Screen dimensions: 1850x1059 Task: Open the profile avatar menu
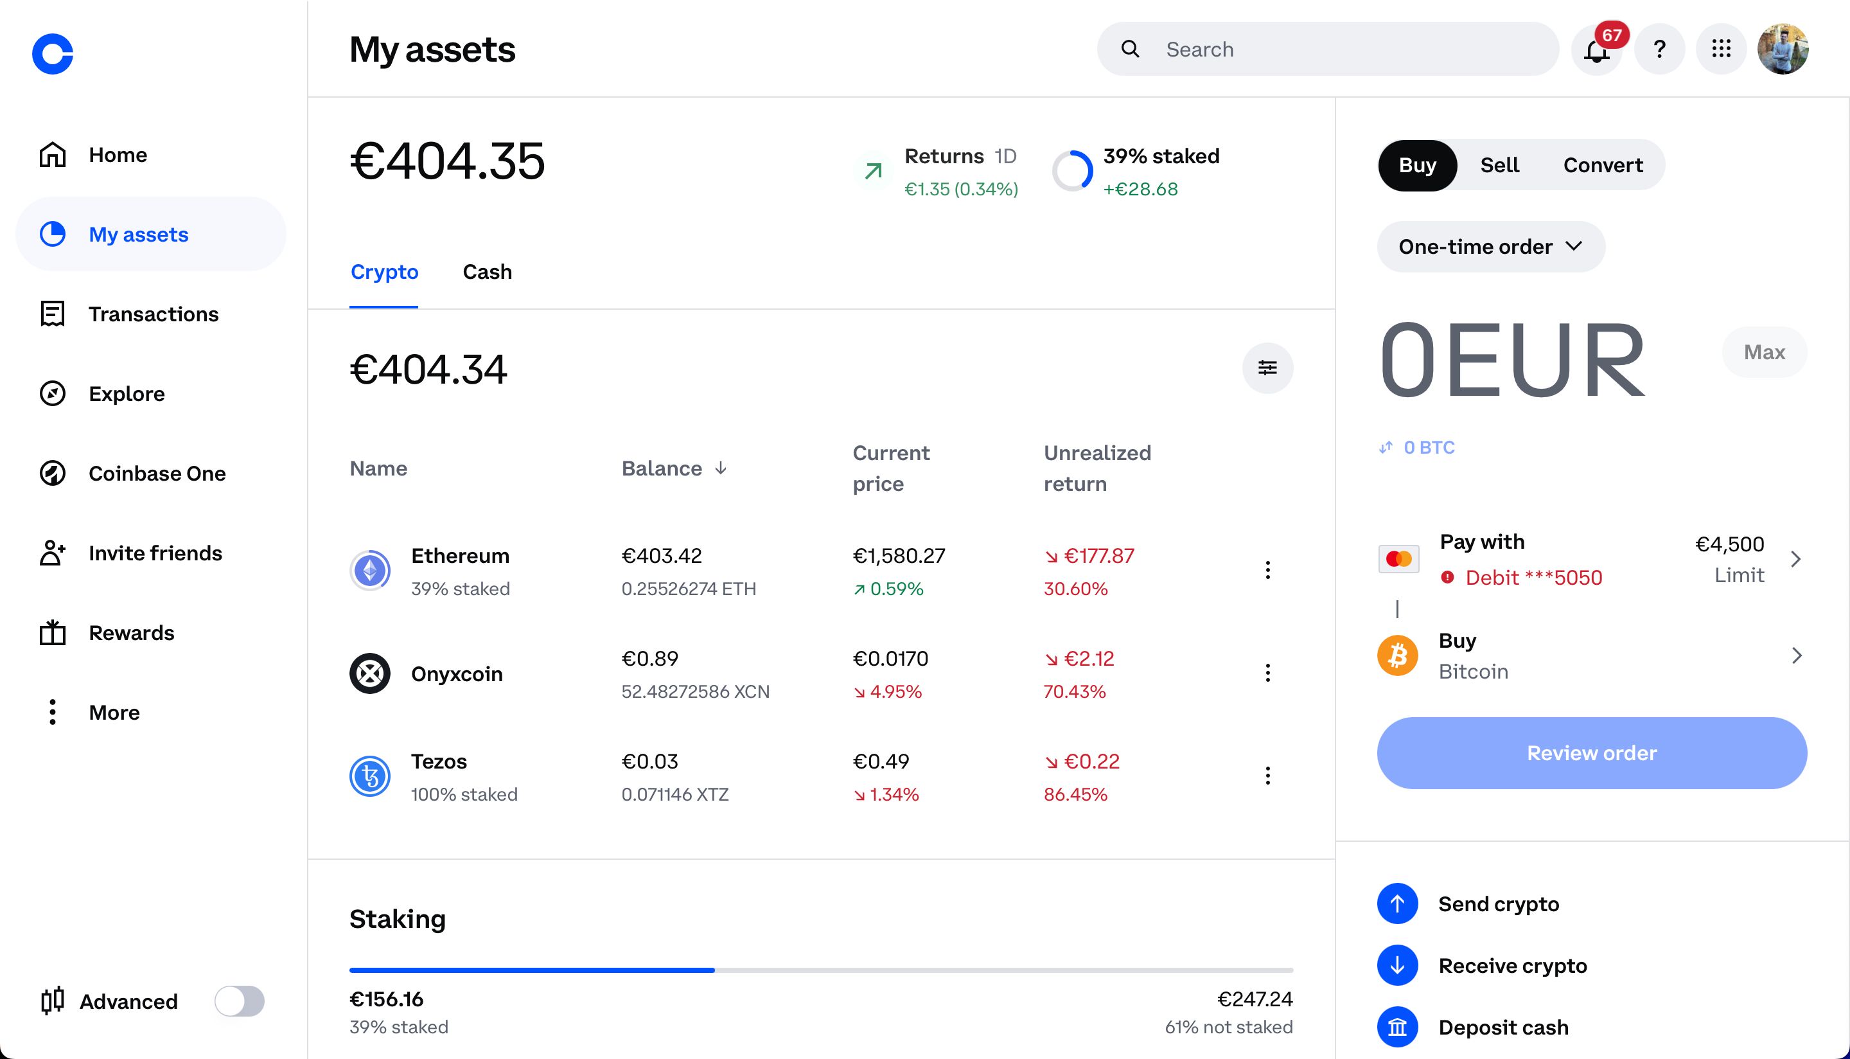[1783, 49]
